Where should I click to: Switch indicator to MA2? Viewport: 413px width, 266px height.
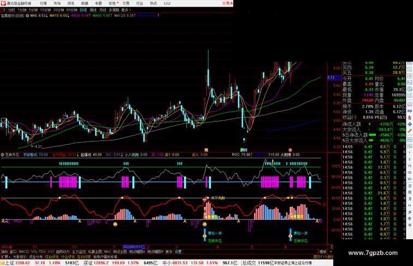107,252
